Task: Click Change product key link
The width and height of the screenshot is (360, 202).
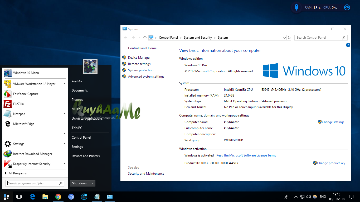Action: pyautogui.click(x=331, y=163)
